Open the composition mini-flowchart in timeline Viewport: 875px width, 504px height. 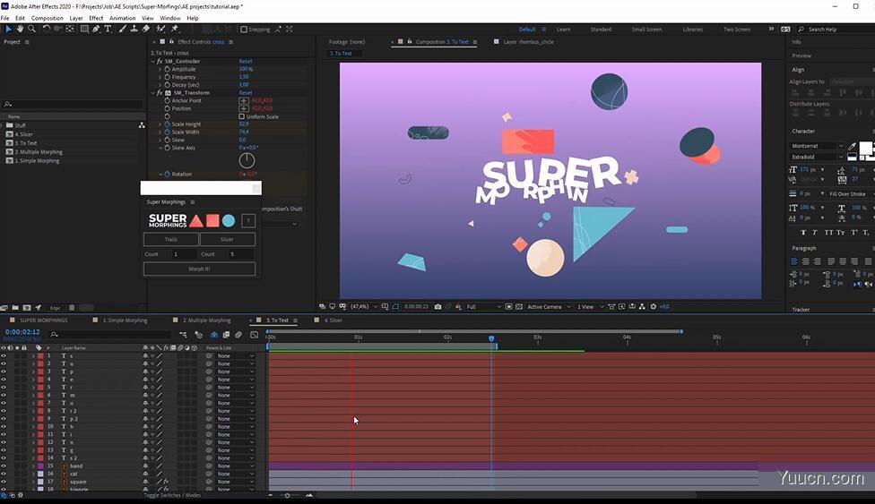(x=183, y=335)
